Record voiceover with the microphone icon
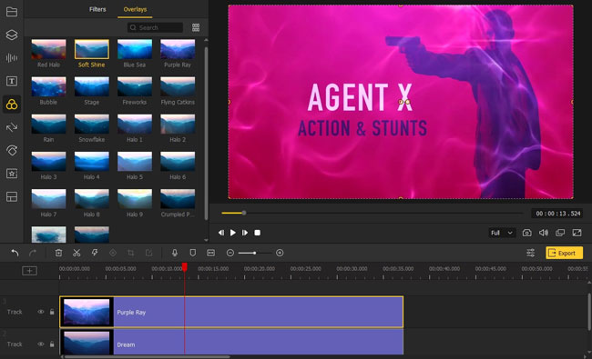Viewport: 592px width, 359px height. [x=175, y=253]
